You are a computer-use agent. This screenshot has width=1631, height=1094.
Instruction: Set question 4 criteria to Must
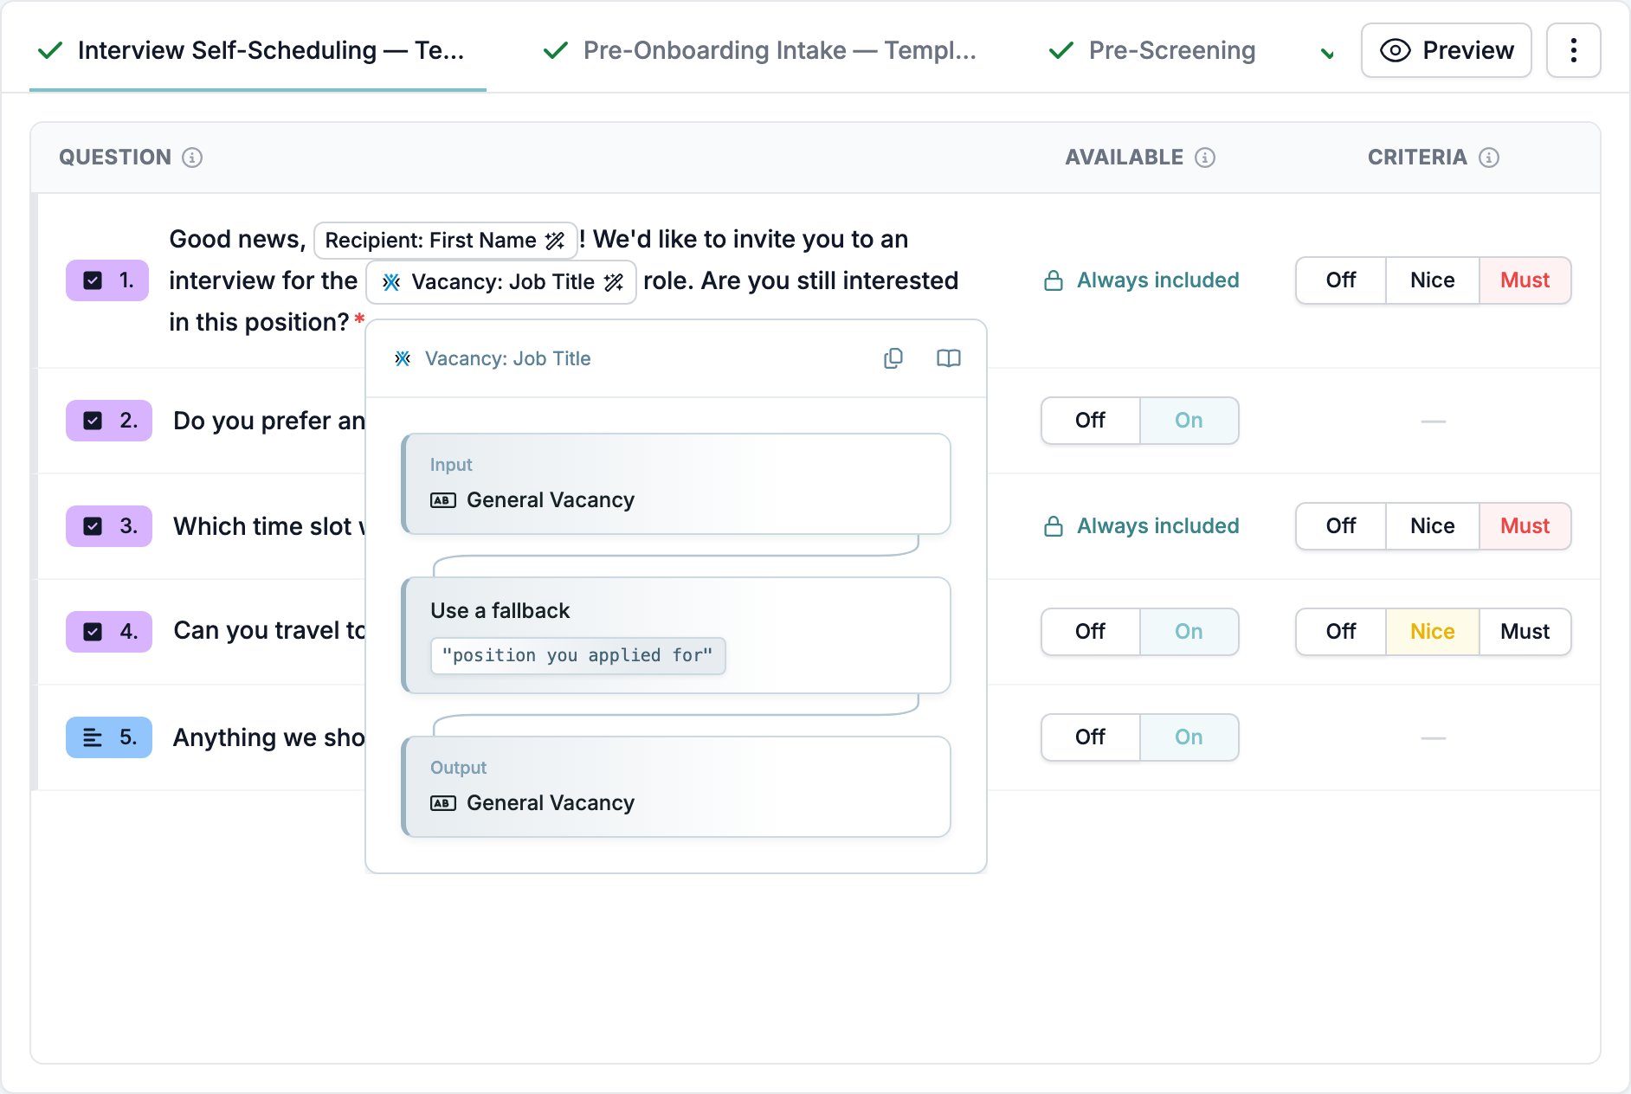click(1525, 632)
